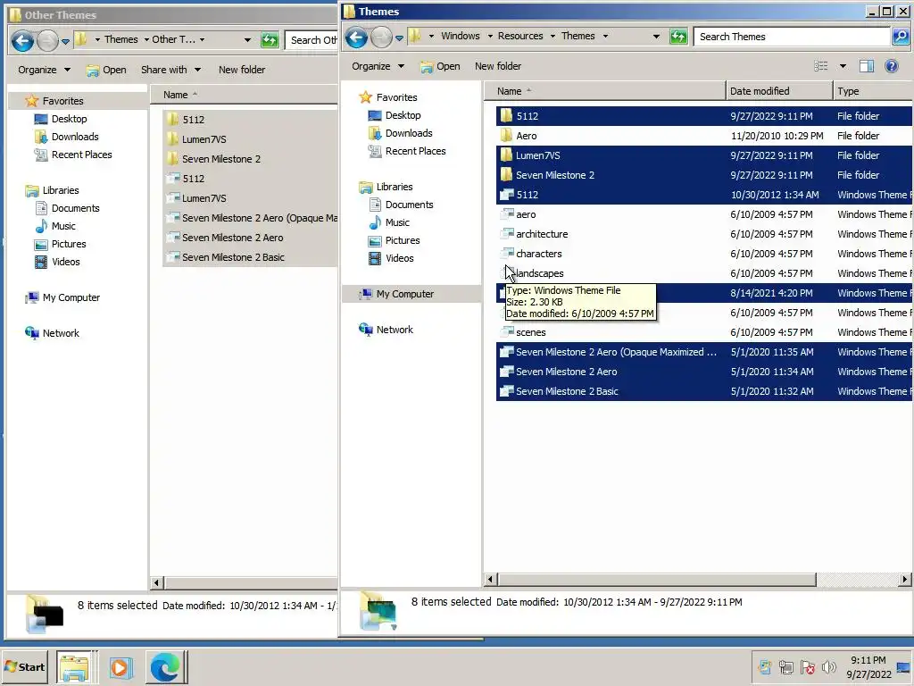Expand the Windows breadcrumb arrow
This screenshot has width=914, height=686.
(491, 36)
